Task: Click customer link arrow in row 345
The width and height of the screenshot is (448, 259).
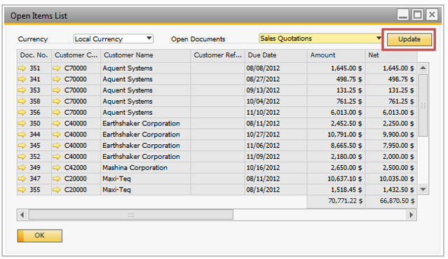Action: [x=57, y=146]
